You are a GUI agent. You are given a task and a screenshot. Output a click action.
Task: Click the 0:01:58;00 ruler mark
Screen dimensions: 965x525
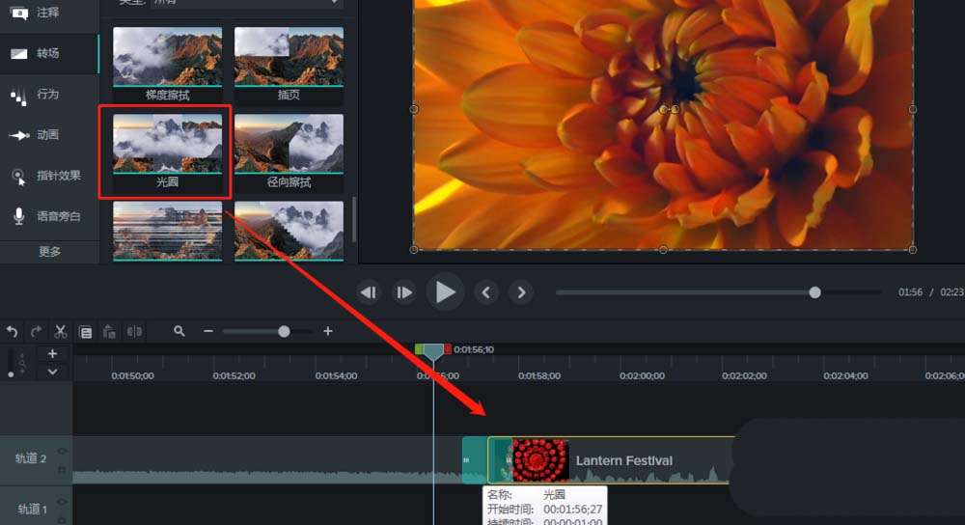[539, 376]
